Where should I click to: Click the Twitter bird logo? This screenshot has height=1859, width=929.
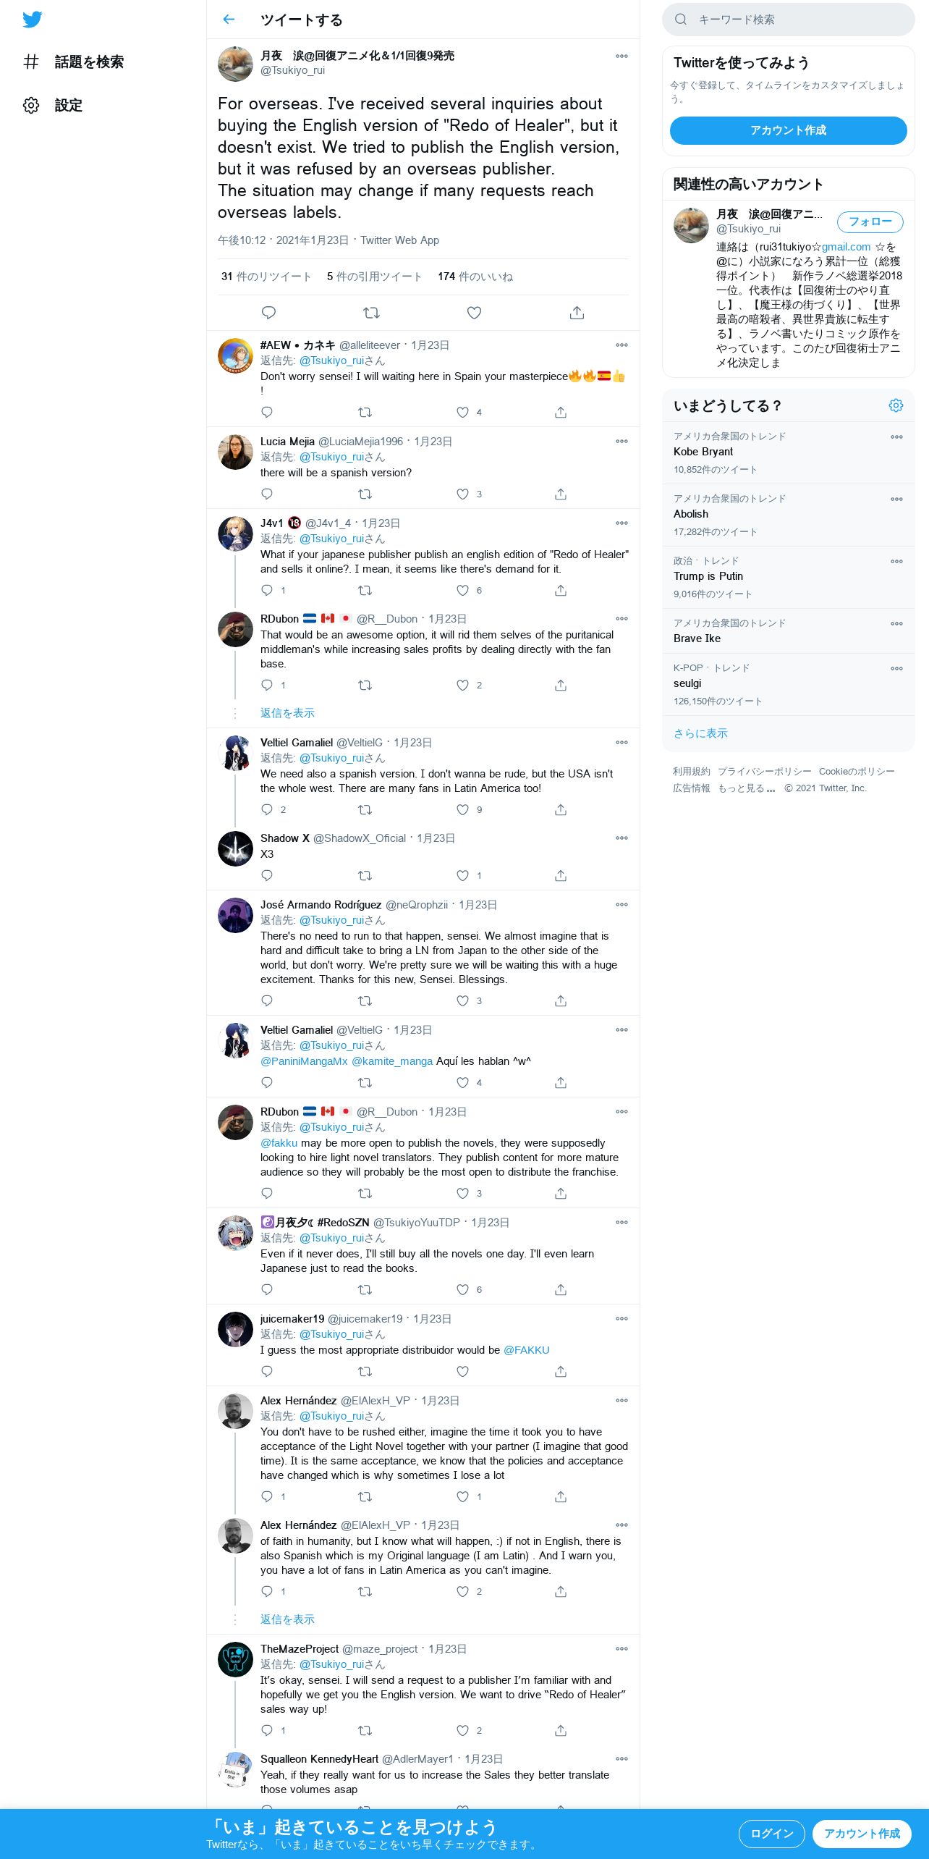click(32, 20)
